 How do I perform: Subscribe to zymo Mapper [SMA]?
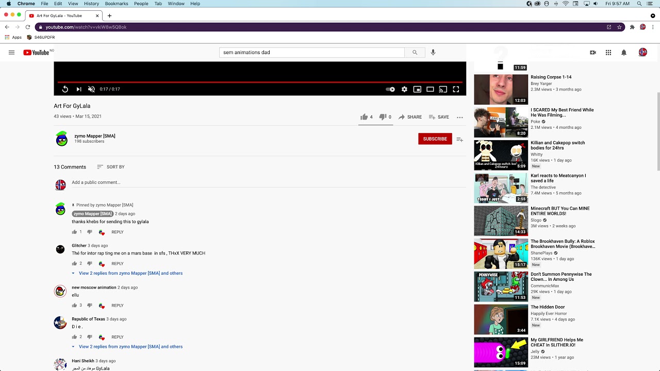[435, 139]
